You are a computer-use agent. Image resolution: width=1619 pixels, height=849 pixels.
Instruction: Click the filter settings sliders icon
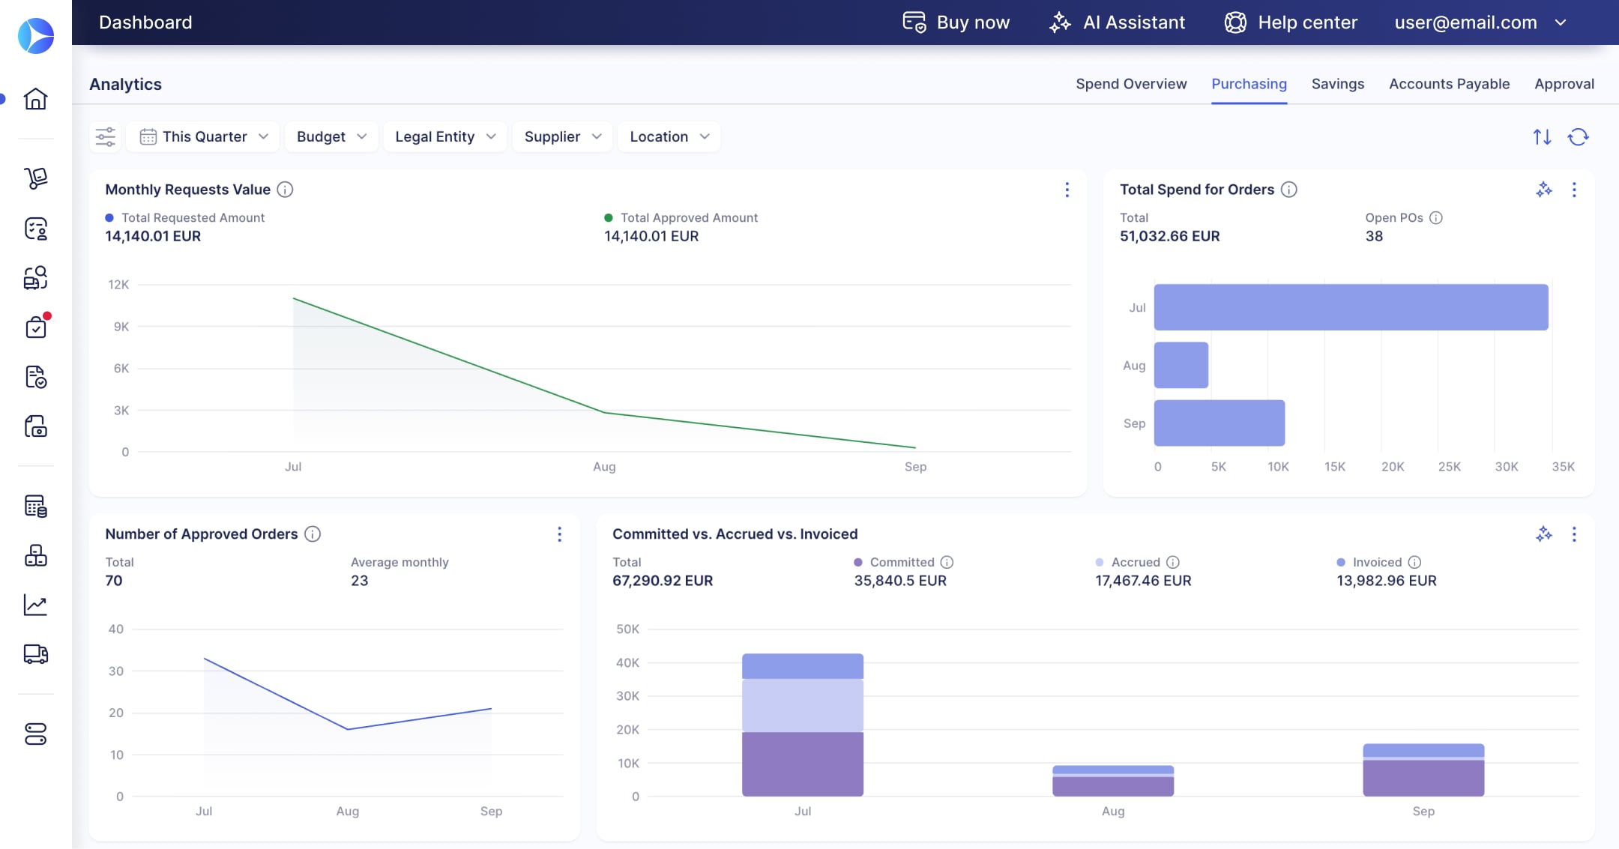tap(106, 136)
